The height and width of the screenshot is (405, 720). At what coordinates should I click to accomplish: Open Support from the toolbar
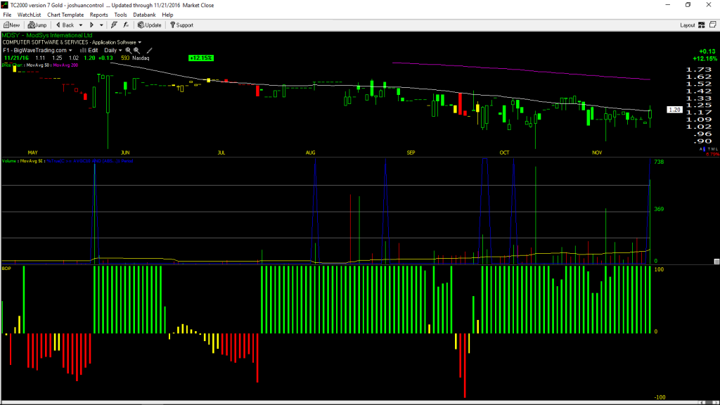[182, 25]
